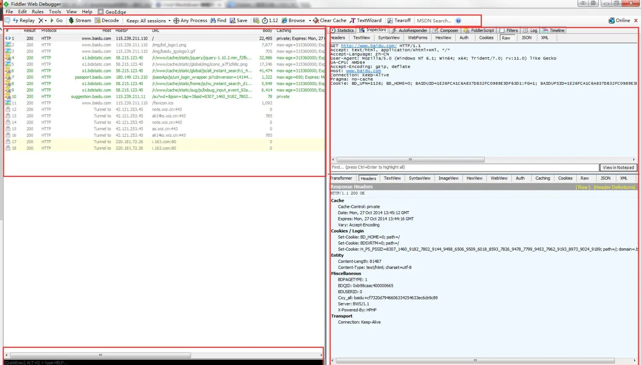Click the Go resume button
This screenshot has width=641, height=365.
(x=56, y=21)
